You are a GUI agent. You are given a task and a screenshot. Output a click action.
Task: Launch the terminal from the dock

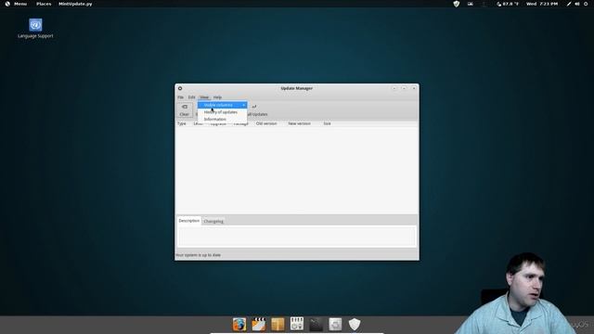pyautogui.click(x=316, y=324)
